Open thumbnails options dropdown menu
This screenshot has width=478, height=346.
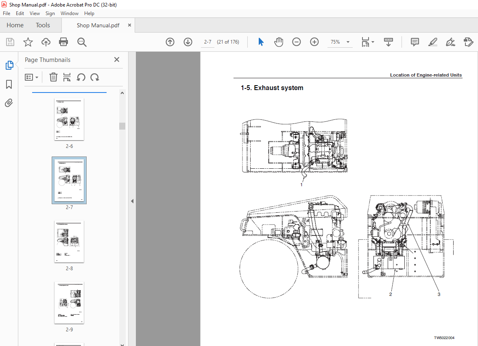31,77
